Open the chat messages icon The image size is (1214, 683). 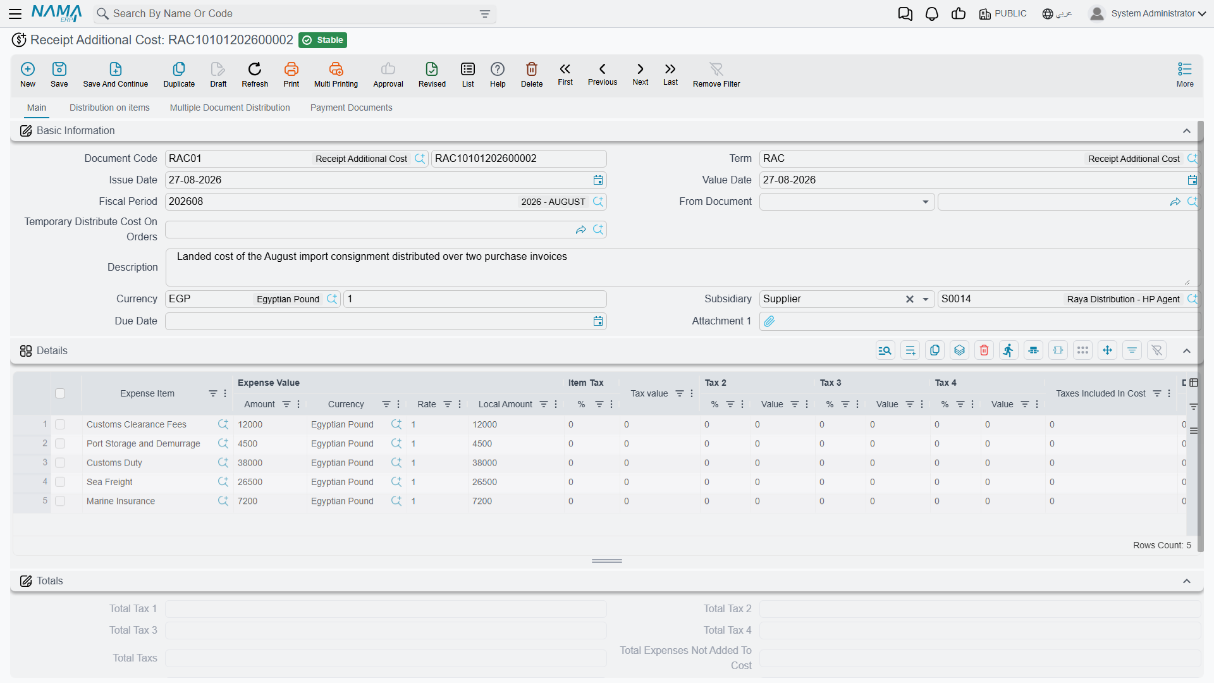click(905, 14)
